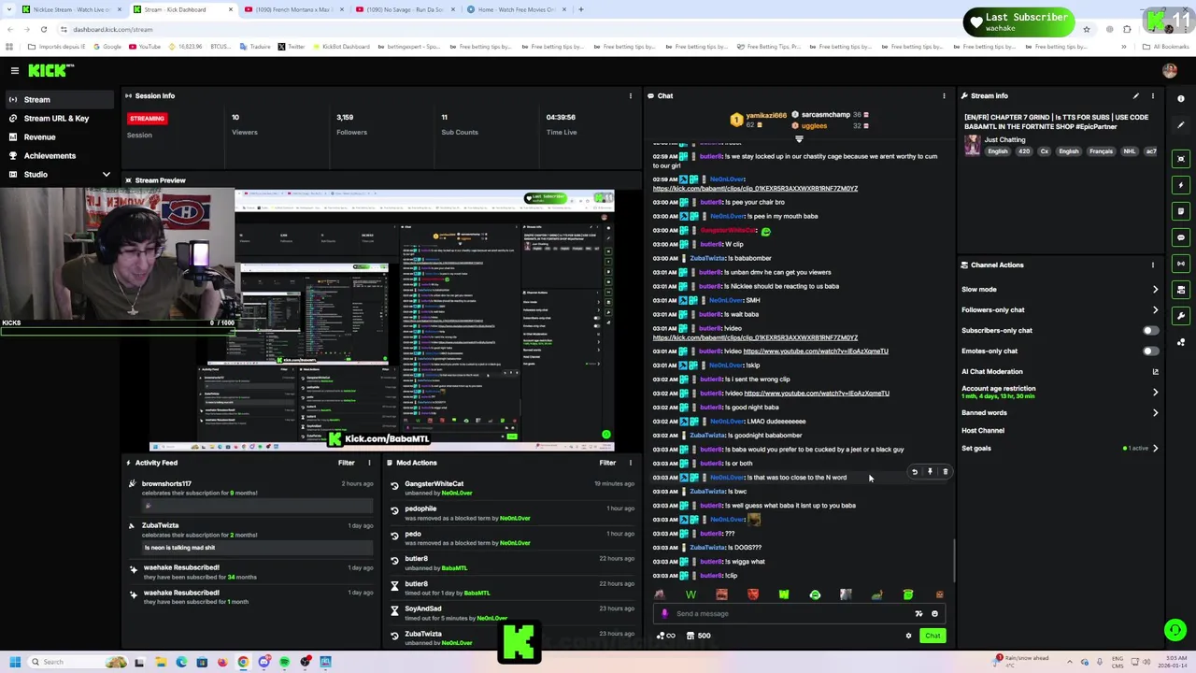Screen dimensions: 1196x673
Task: Open Activity Feed Filter dropdown
Action: pos(347,463)
